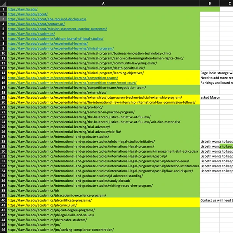Select the 'Lisbeth wants to keep' note in row 28
The width and height of the screenshot is (233, 233).
pyautogui.click(x=217, y=142)
